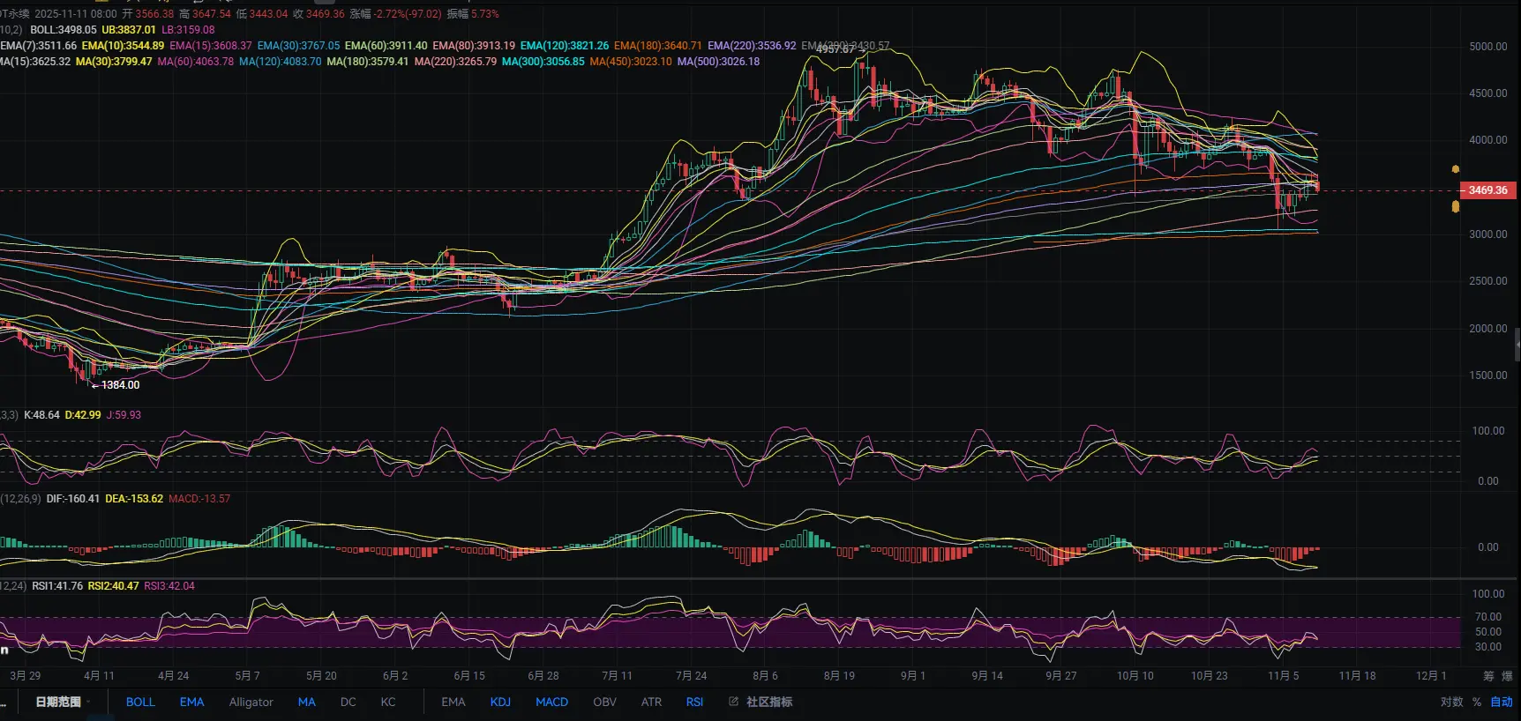1521x721 pixels.
Task: Click the 对数 logarithmic scale button
Action: (x=1451, y=702)
